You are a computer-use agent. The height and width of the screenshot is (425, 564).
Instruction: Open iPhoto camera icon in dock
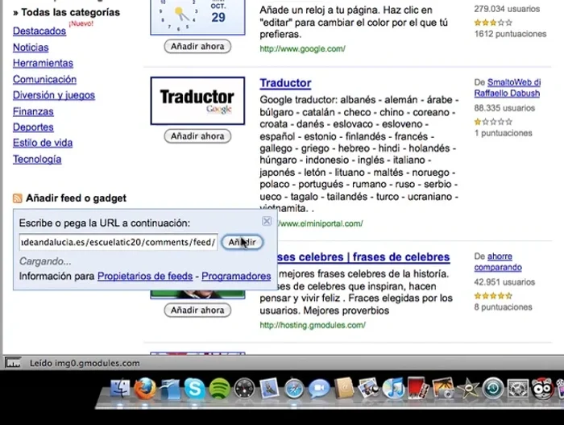coord(443,388)
